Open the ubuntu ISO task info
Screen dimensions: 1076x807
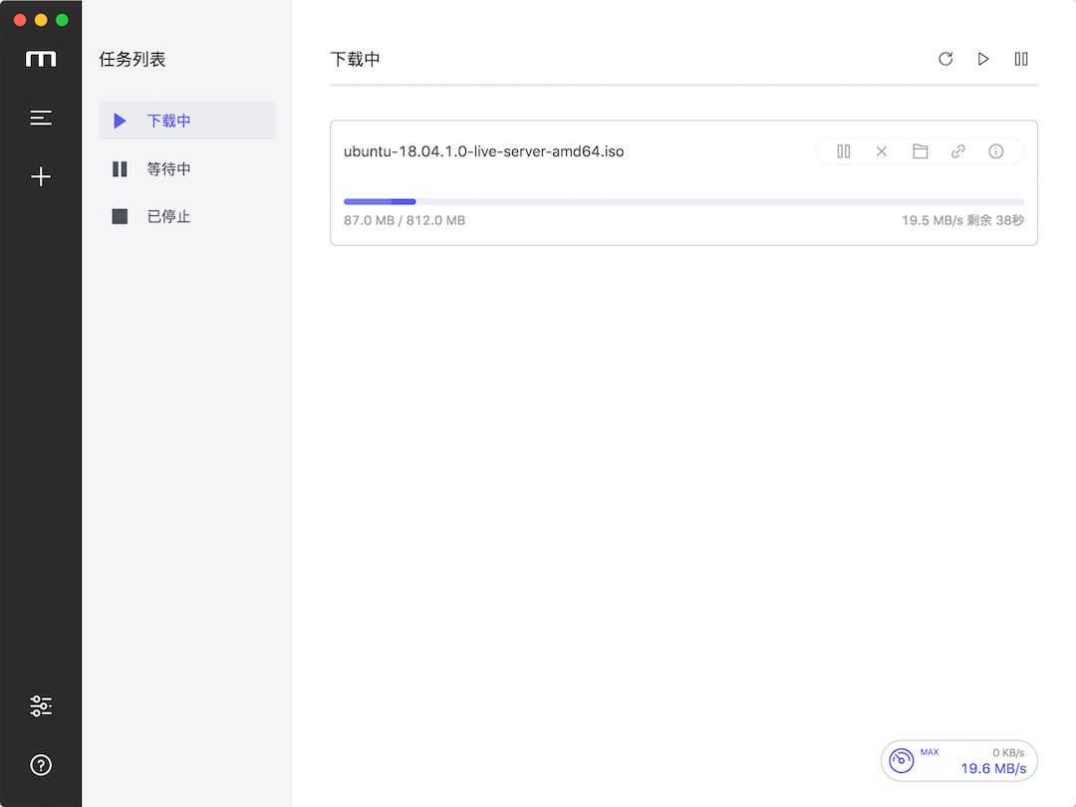(995, 151)
